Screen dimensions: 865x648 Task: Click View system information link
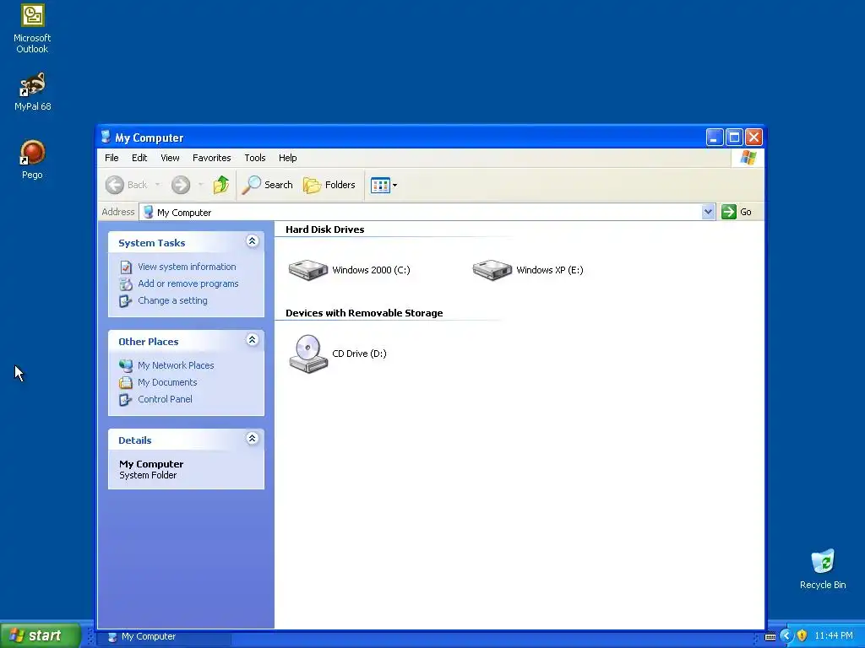coord(187,267)
